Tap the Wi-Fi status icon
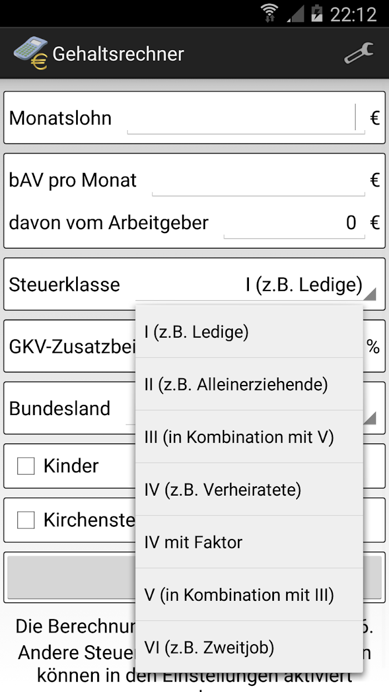The image size is (389, 692). [270, 13]
